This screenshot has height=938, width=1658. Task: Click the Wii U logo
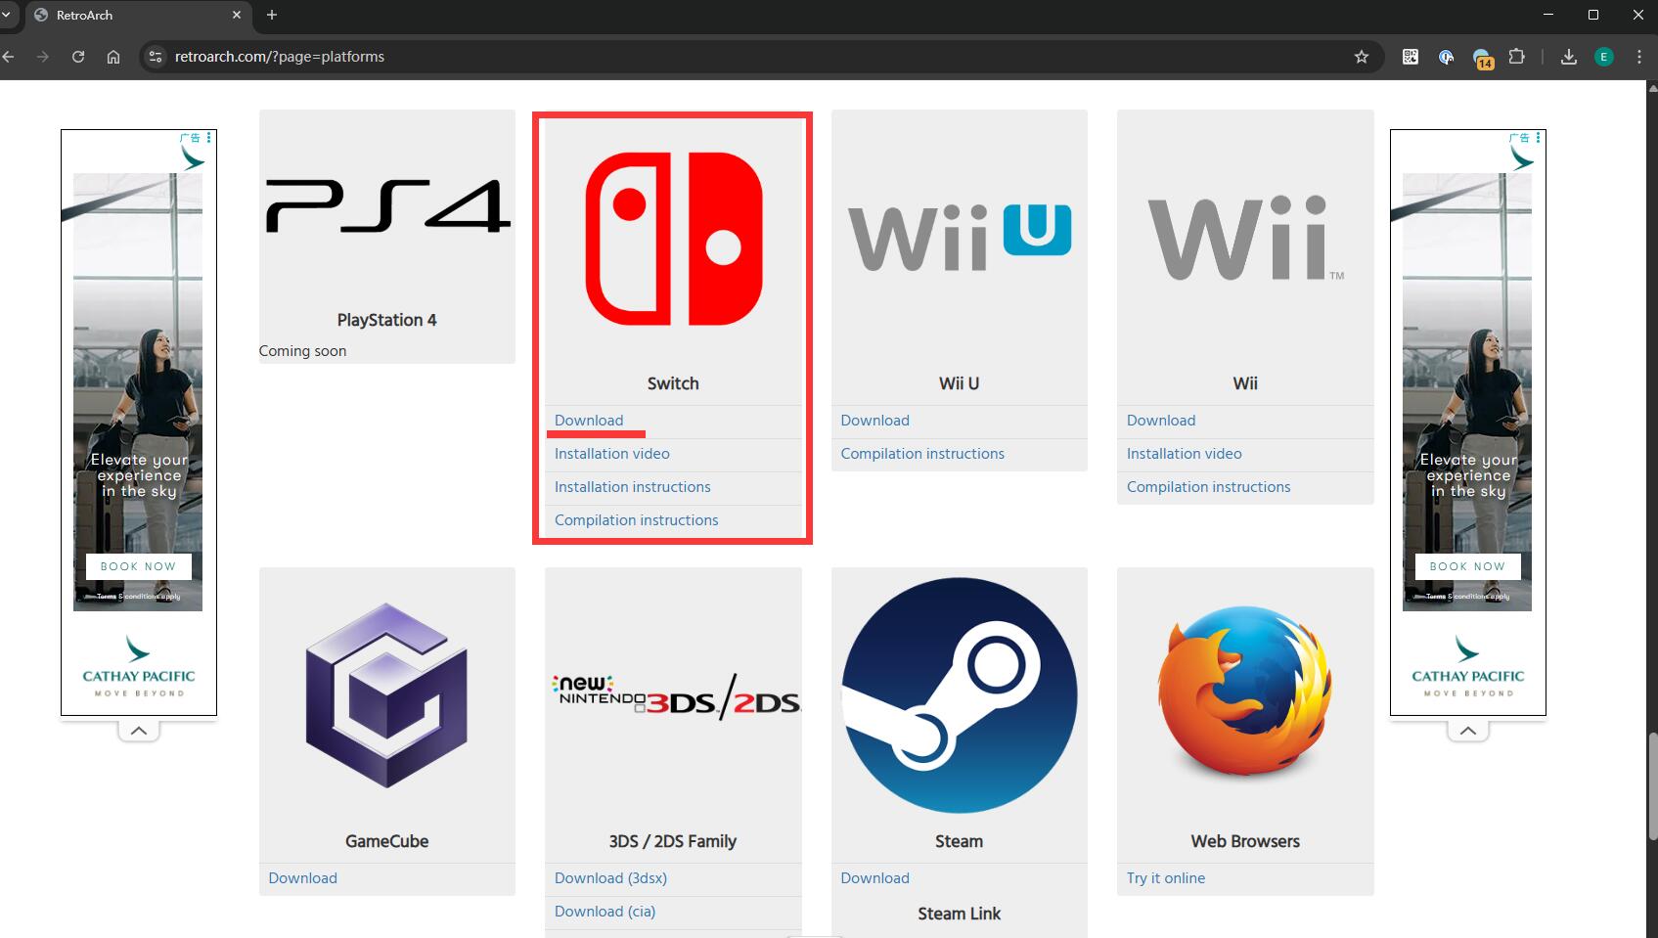coord(959,238)
